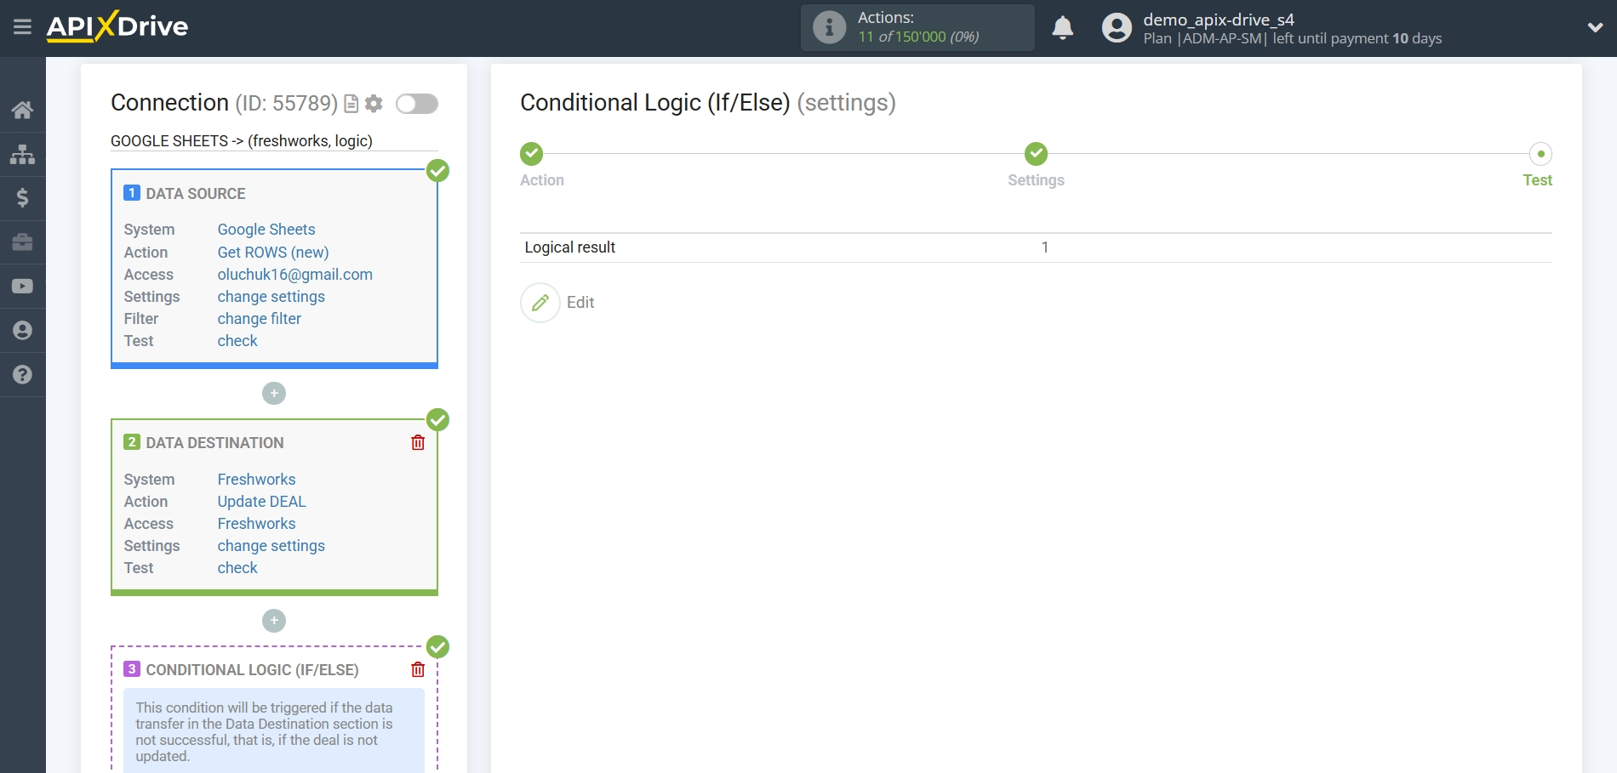Click Update DEAL action link
The height and width of the screenshot is (773, 1617).
tap(262, 502)
